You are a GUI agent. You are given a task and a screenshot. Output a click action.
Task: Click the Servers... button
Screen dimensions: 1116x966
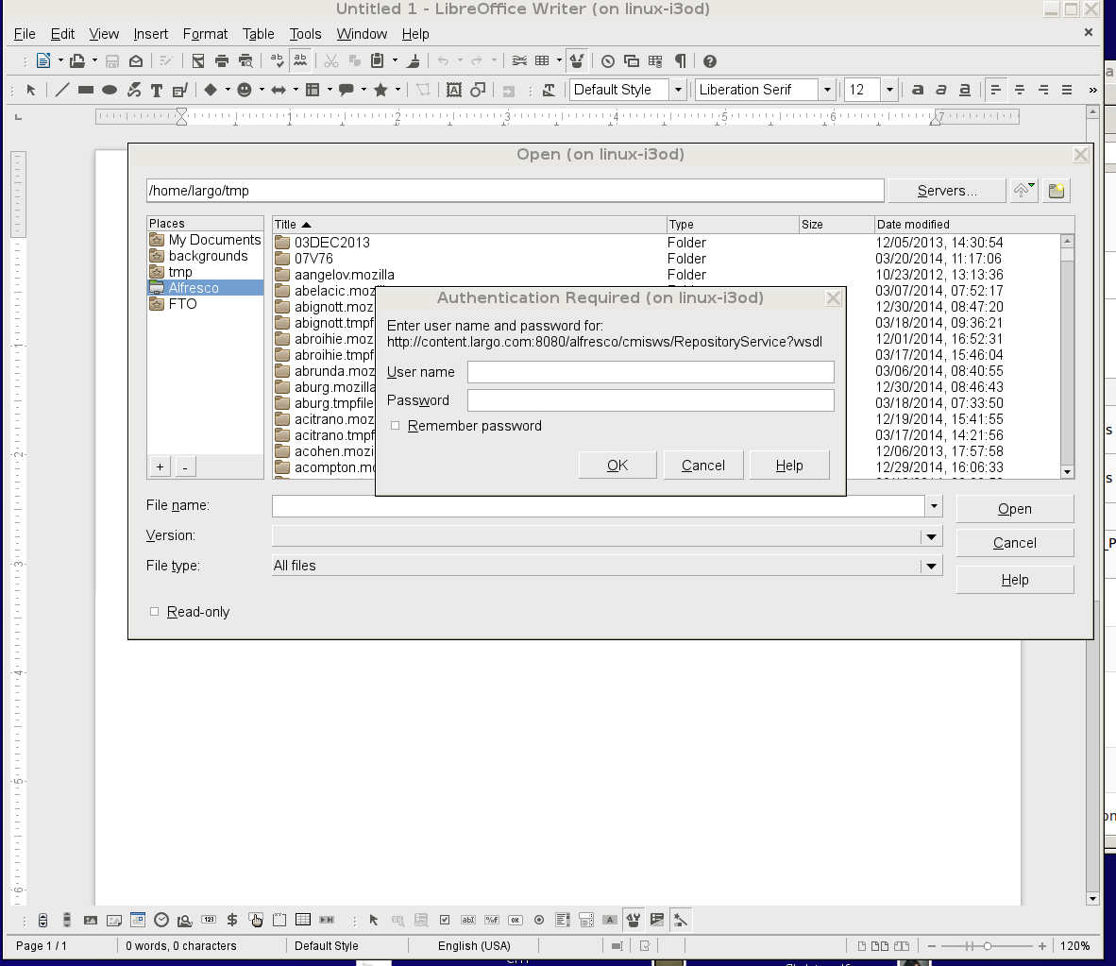(x=947, y=191)
